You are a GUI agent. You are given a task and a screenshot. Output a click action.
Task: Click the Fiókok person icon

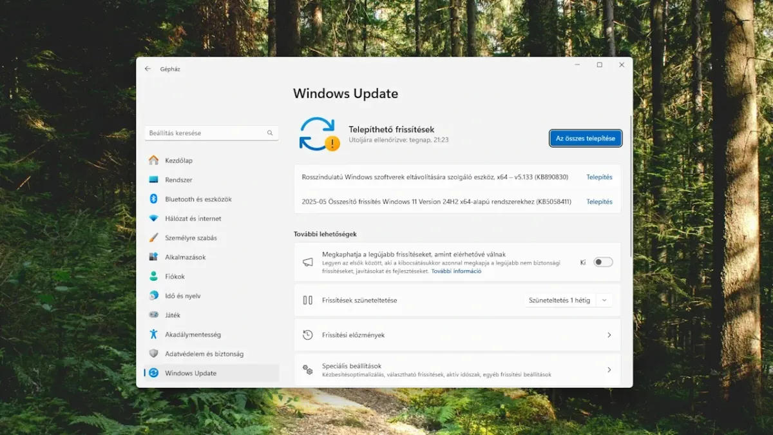(x=153, y=276)
